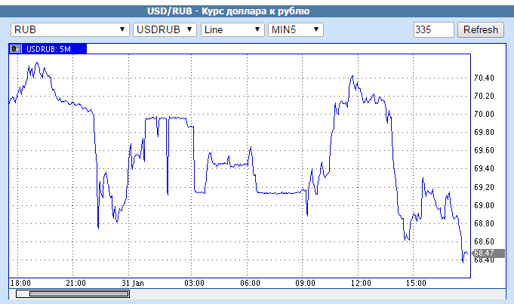The width and height of the screenshot is (514, 304).
Task: Click the current price tag 68.47
Action: click(x=484, y=253)
